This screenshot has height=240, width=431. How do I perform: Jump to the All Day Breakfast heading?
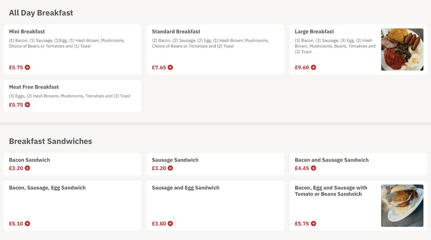[x=41, y=13]
